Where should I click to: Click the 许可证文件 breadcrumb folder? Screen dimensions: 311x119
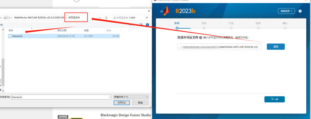pos(74,18)
